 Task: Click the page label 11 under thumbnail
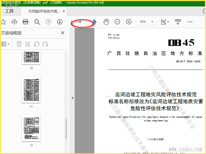(x=31, y=107)
